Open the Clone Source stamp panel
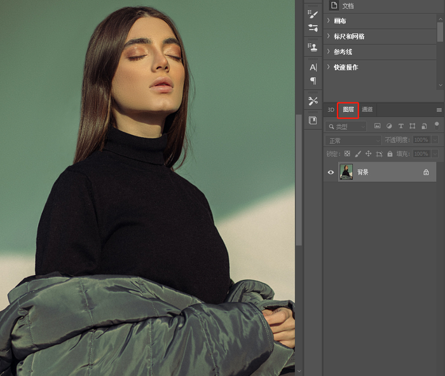 click(313, 47)
